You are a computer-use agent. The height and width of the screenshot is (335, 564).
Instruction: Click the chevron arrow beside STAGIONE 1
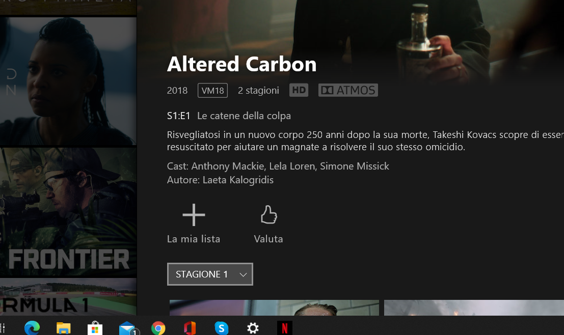pyautogui.click(x=243, y=274)
